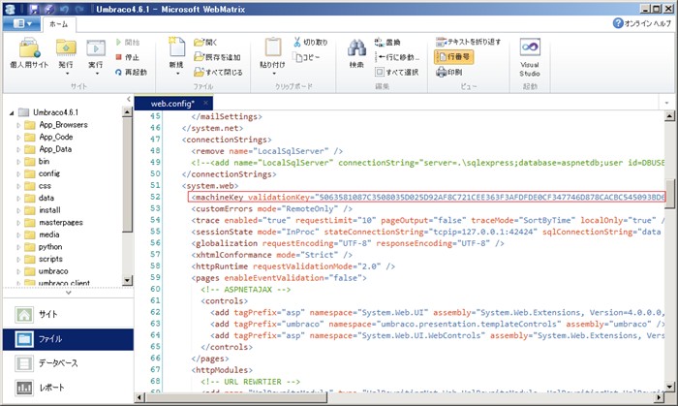
Task: Click the machineKey line in editor
Action: click(x=427, y=197)
